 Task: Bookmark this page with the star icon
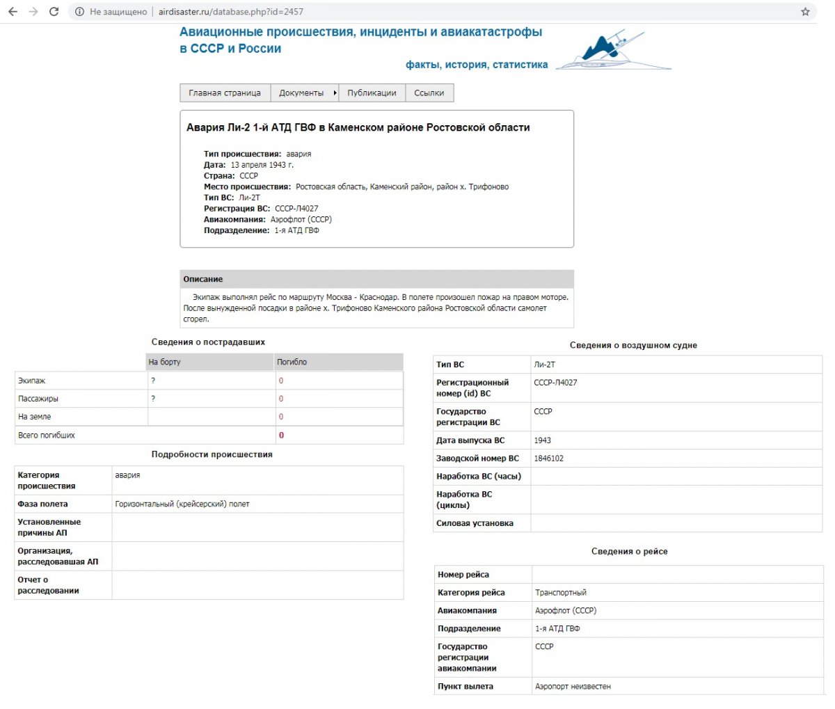point(806,12)
